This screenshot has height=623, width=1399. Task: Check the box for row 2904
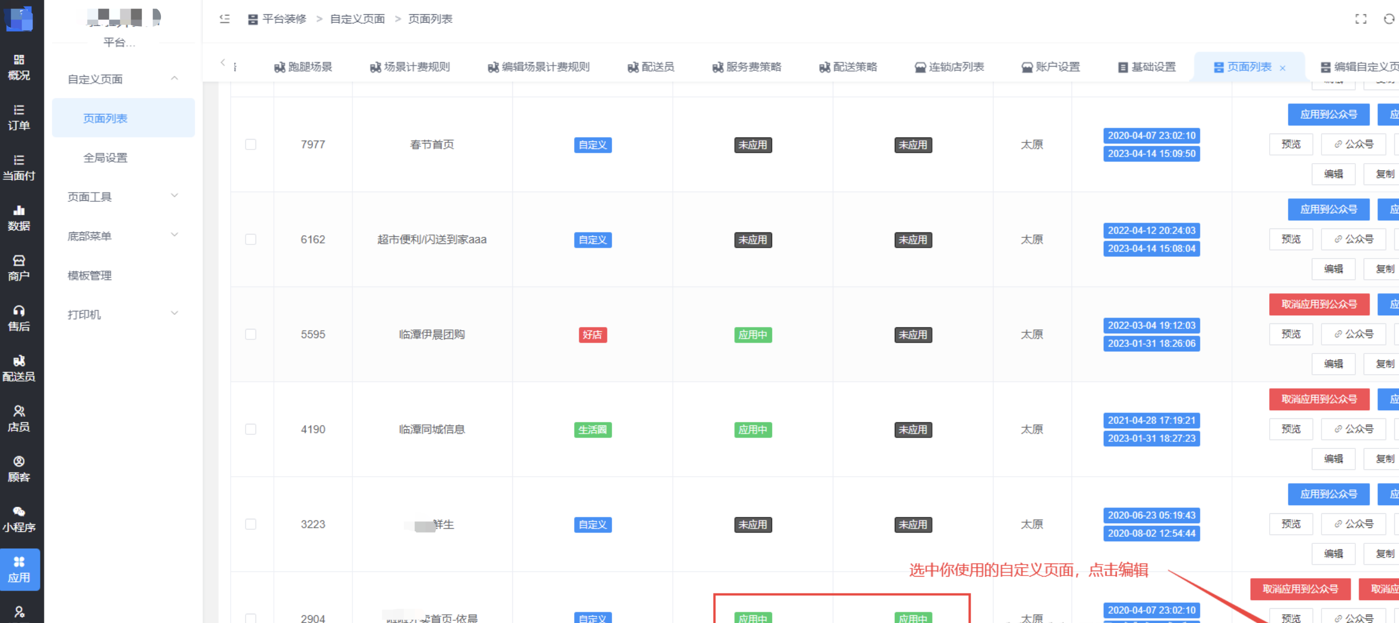pyautogui.click(x=250, y=618)
